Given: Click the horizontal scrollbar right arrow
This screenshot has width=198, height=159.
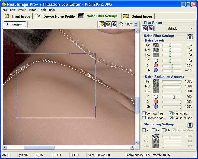Looking at the screenshot, I should (133, 147).
